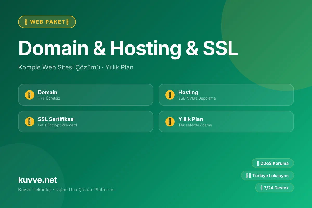Click yellow icon in SSL Sertifikası card
312x208 pixels.
coord(30,122)
